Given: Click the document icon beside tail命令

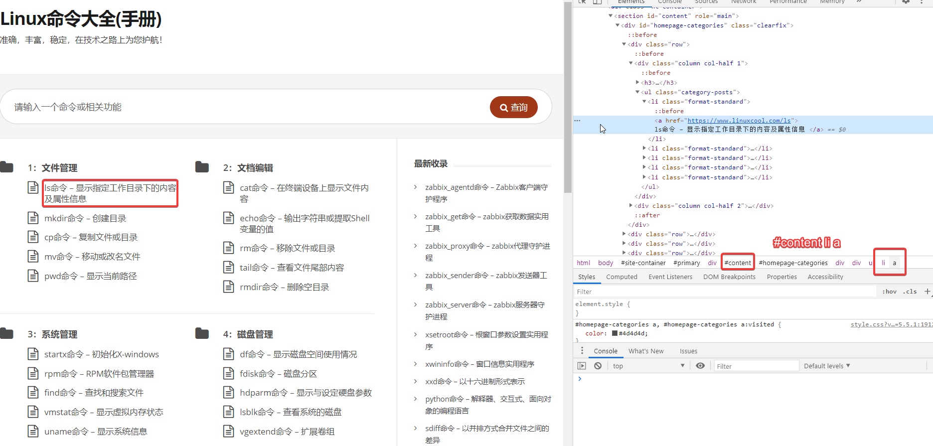Looking at the screenshot, I should click(x=228, y=267).
